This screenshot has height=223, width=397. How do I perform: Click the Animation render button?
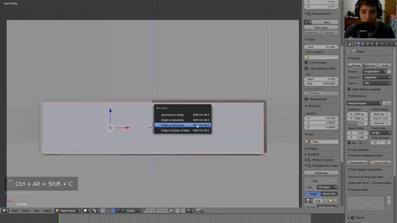(x=368, y=66)
